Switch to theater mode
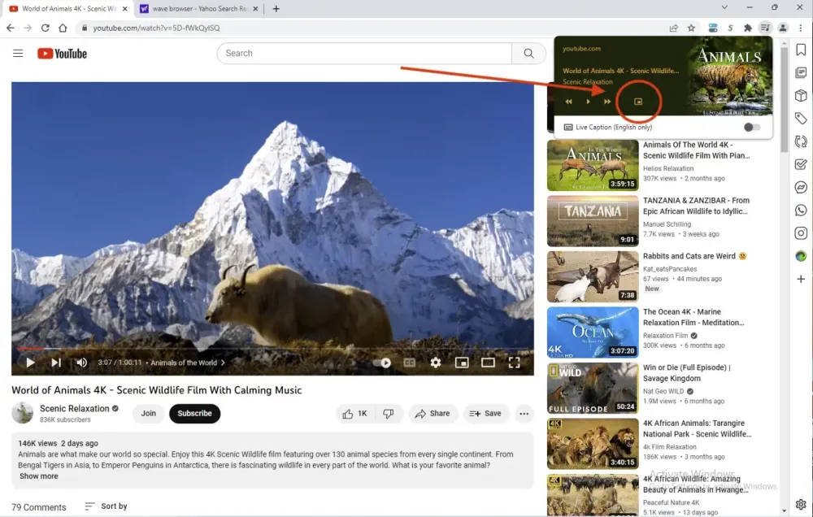The width and height of the screenshot is (813, 517). (488, 363)
